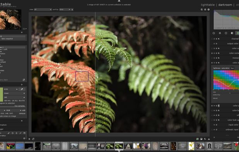Toggle sort order arrow next to sort by

click(72, 9)
